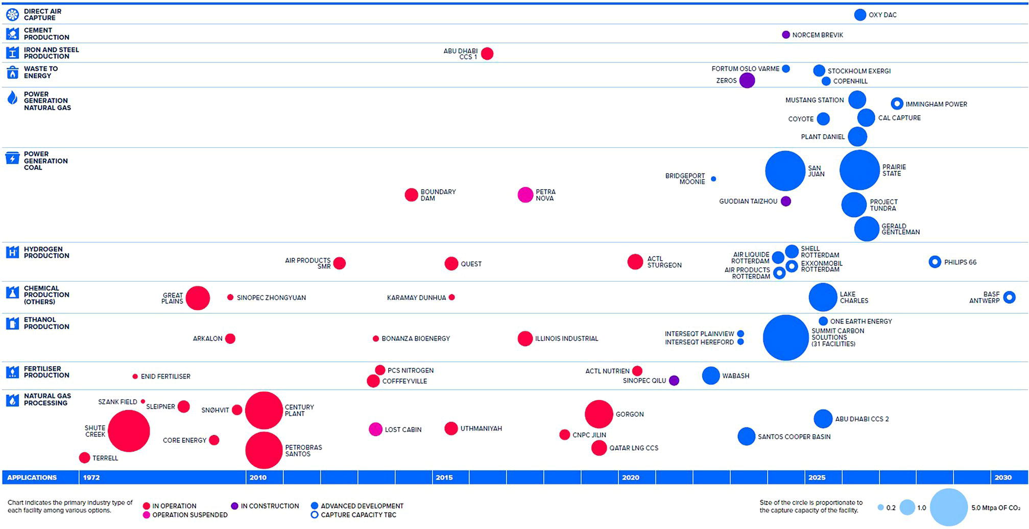
Task: Select the Gerald Gentleman bubble
Action: click(x=867, y=229)
